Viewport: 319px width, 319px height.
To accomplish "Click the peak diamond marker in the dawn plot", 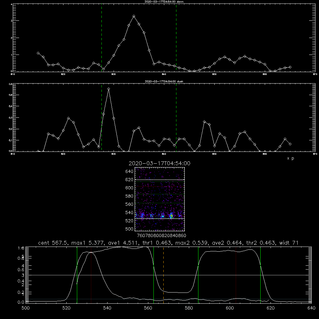I will (x=134, y=16).
